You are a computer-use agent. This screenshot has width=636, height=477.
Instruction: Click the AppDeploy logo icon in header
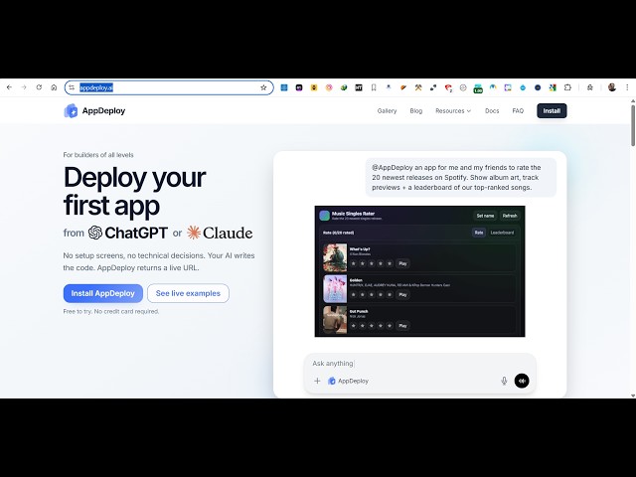coord(71,110)
